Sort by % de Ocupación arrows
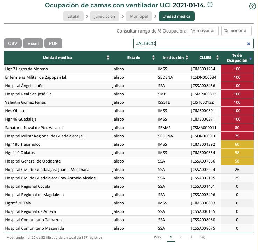Image resolution: width=258 pixels, height=252 pixels. [250, 58]
